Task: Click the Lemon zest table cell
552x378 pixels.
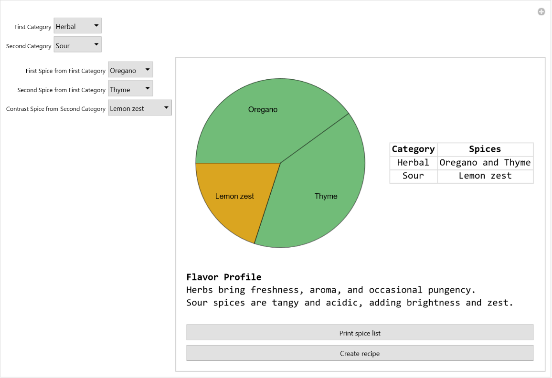Action: tap(485, 176)
